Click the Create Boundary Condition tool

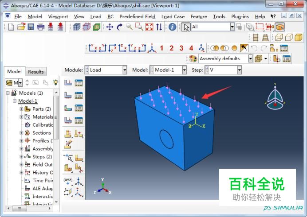(68, 95)
